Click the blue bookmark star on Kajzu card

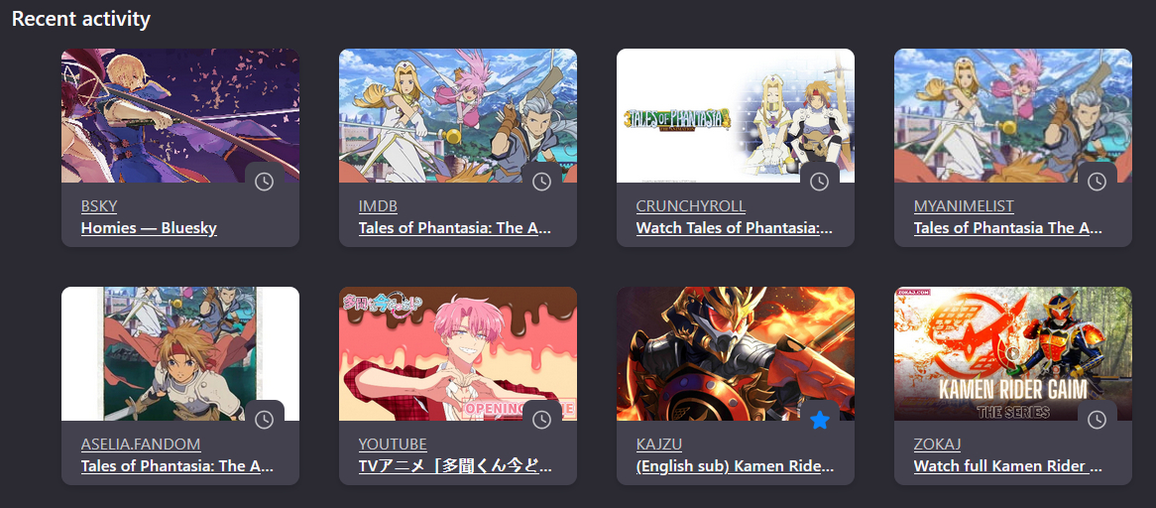[x=819, y=421]
